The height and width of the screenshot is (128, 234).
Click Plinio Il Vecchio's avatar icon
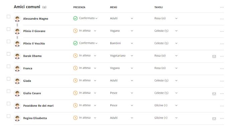click(x=17, y=44)
